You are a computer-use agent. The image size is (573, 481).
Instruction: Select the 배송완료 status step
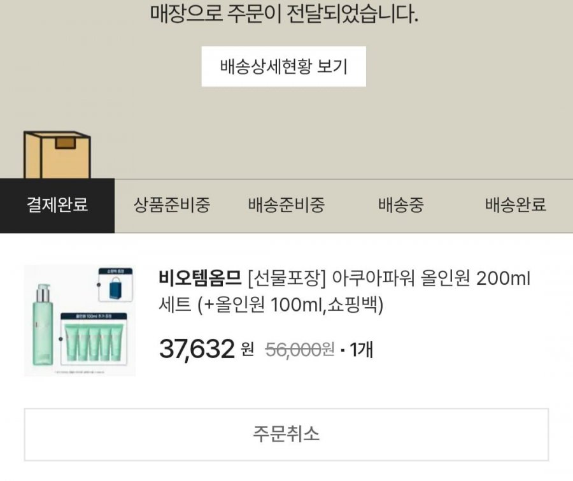[x=516, y=205]
